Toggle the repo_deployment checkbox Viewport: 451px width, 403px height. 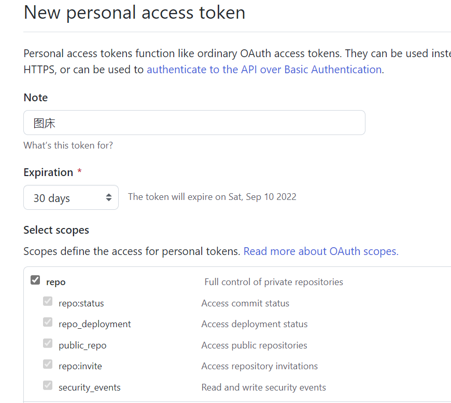(x=48, y=323)
